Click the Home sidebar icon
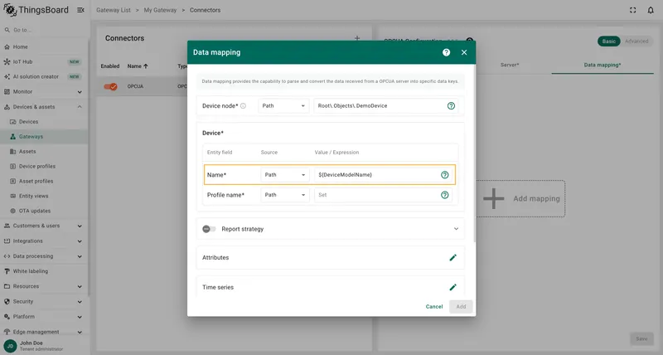The image size is (663, 355). (7, 47)
